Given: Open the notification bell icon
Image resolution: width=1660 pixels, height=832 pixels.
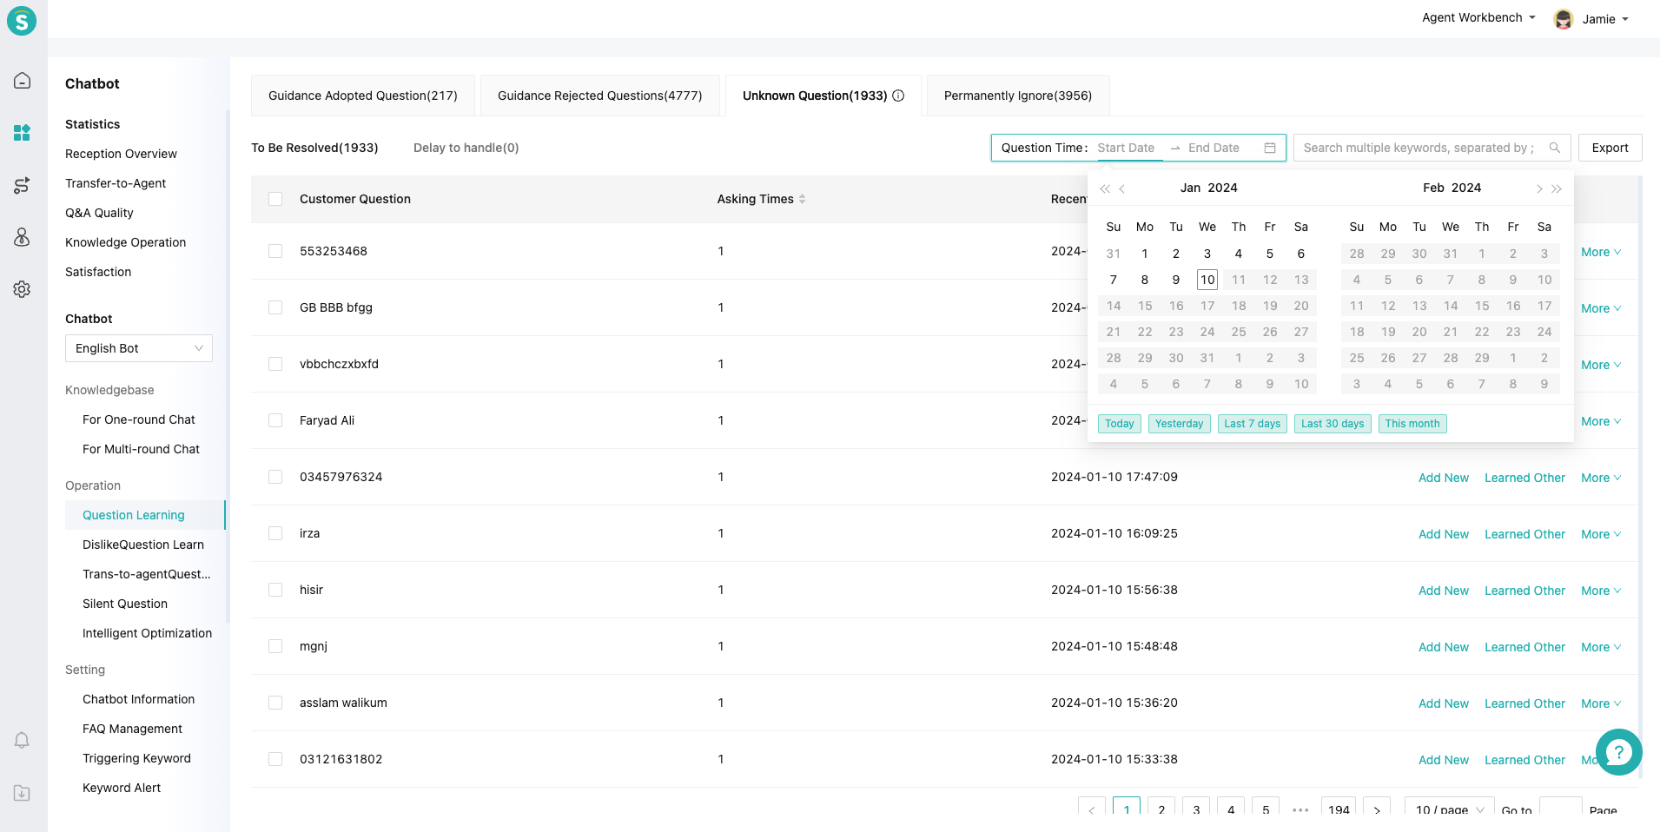Looking at the screenshot, I should 23,740.
